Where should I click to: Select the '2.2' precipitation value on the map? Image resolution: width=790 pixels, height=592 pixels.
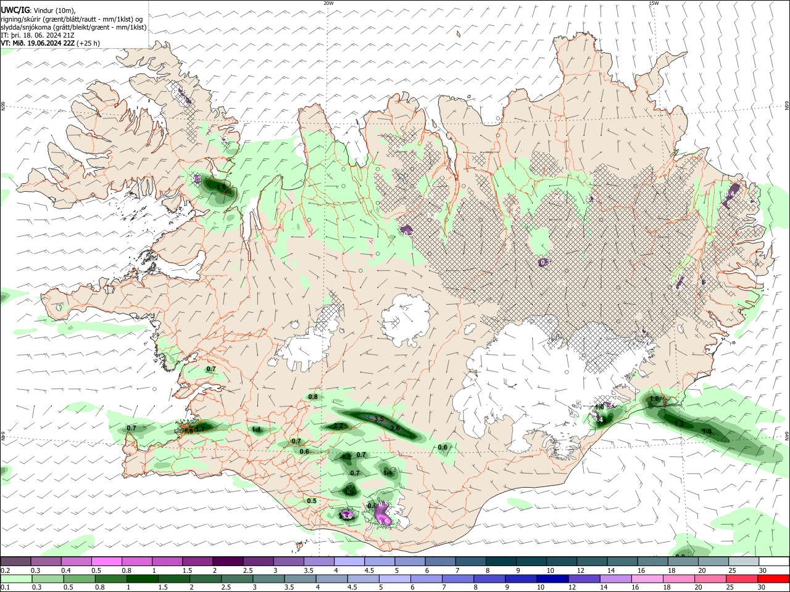click(x=338, y=426)
